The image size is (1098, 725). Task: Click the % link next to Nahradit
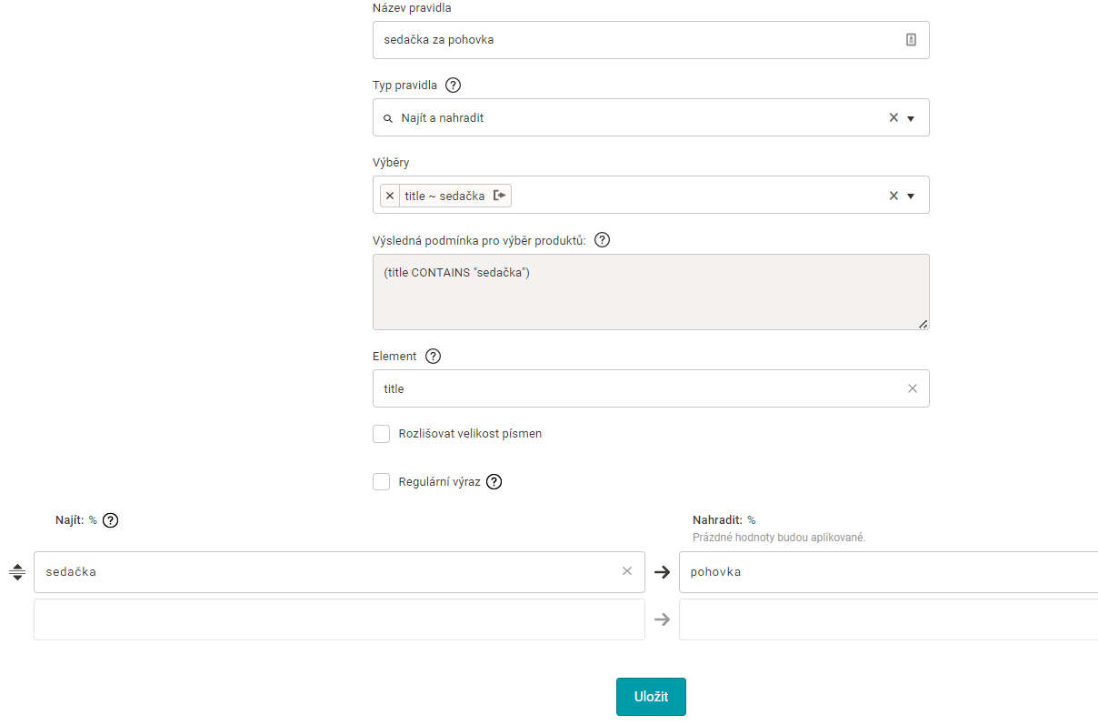pos(751,520)
